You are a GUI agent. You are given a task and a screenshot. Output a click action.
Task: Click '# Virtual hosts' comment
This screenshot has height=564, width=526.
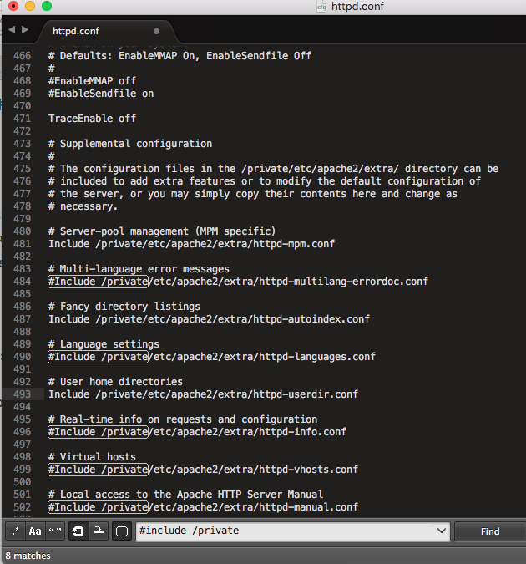point(92,457)
